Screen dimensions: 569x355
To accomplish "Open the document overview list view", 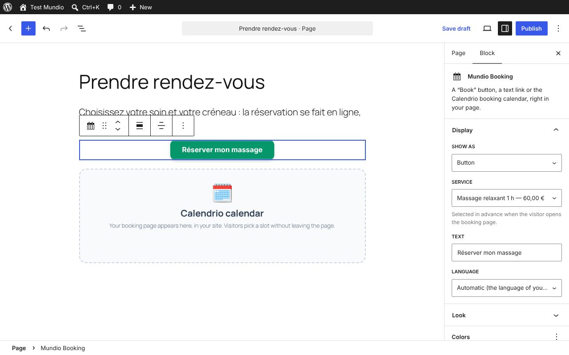I will coord(82,28).
